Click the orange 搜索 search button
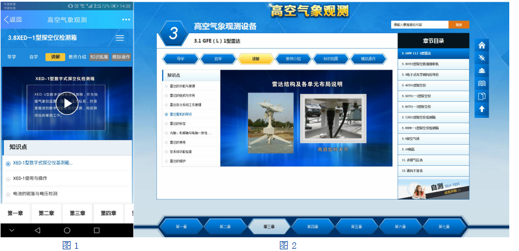The height and width of the screenshot is (251, 519). (x=458, y=25)
